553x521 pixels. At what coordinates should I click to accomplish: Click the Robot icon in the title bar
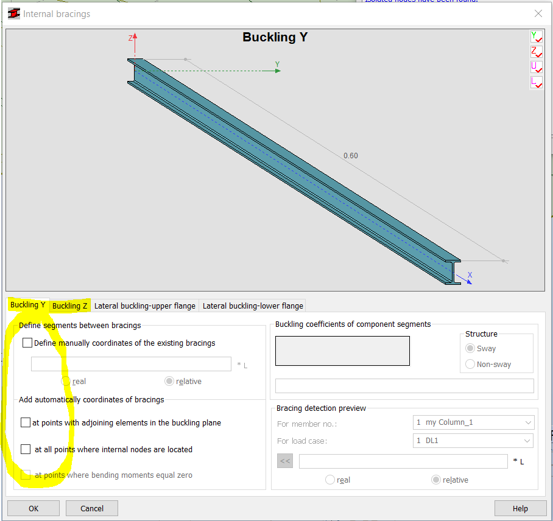coord(13,13)
